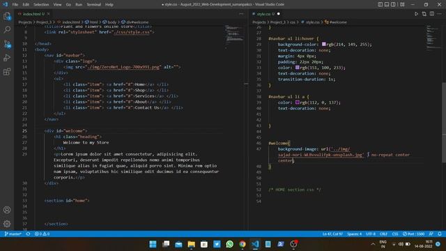The image size is (446, 251).
Task: Open the Manage gear icon
Action: (7, 224)
